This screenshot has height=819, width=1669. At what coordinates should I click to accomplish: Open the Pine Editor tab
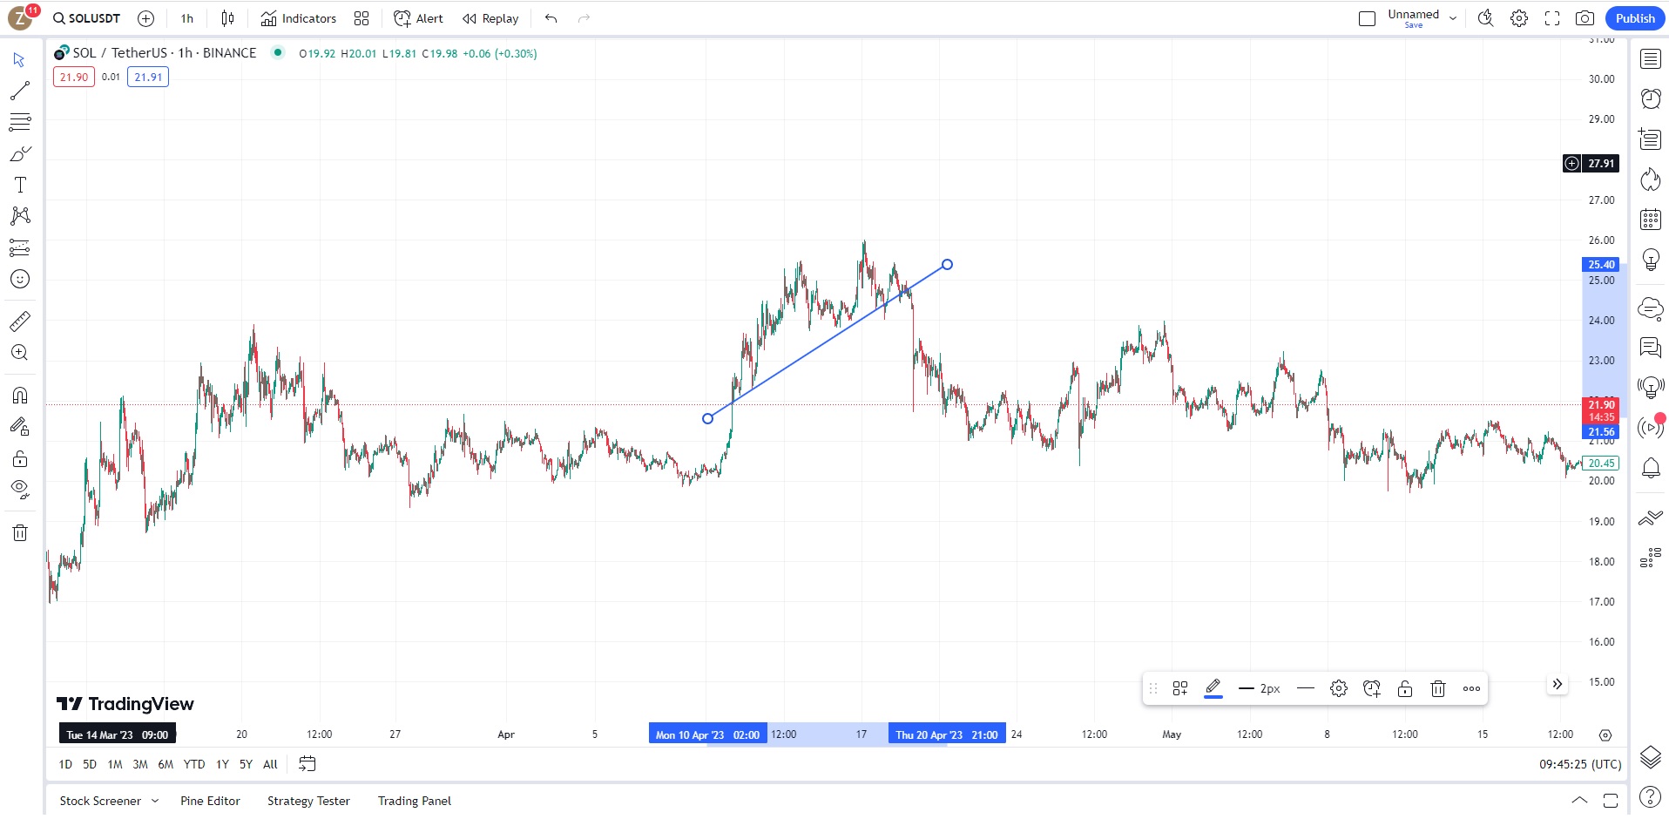pos(210,801)
